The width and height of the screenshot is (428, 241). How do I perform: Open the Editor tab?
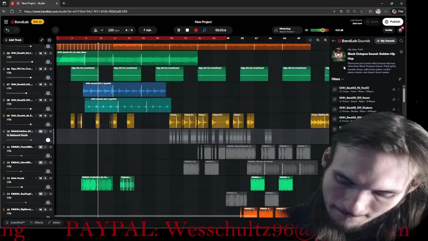(x=54, y=223)
